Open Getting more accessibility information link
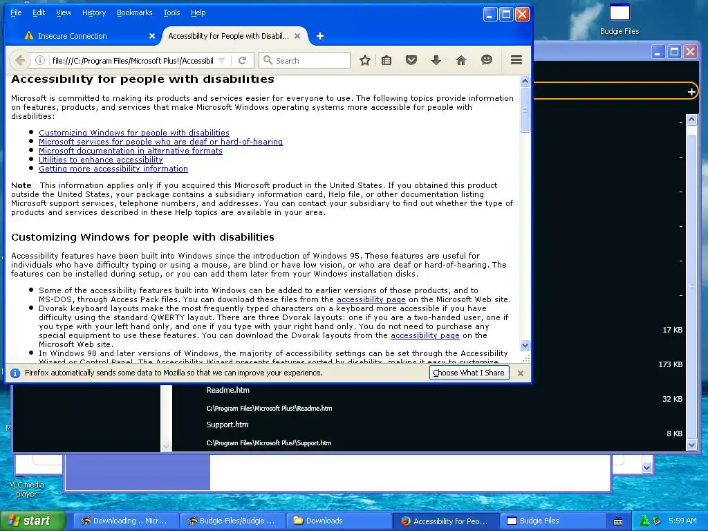The image size is (708, 531). tap(113, 169)
